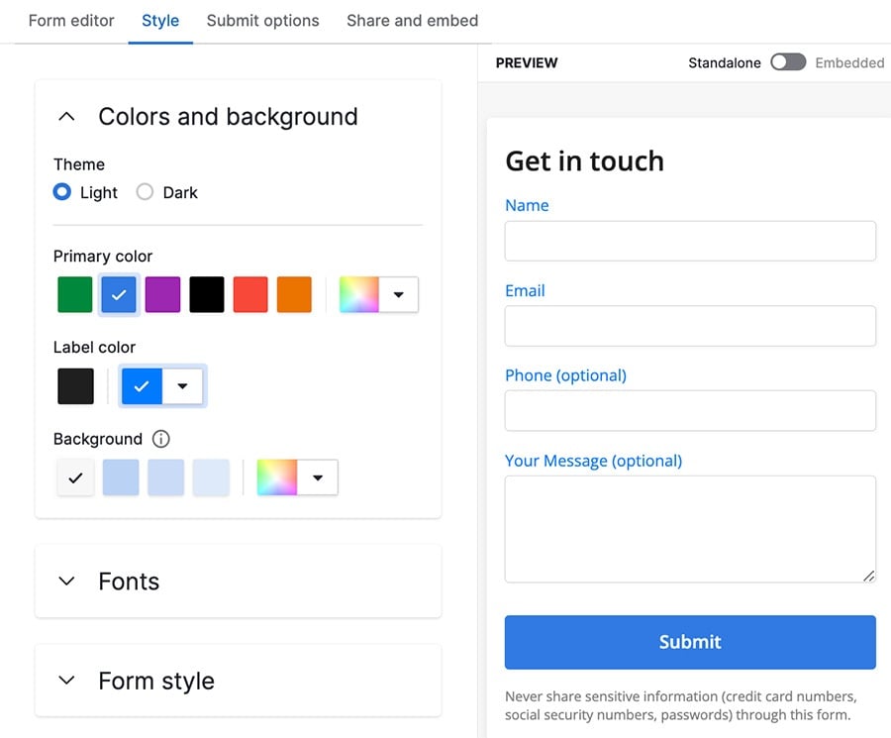Viewport: 891px width, 738px height.
Task: Click the Name input field in preview
Action: [x=690, y=241]
